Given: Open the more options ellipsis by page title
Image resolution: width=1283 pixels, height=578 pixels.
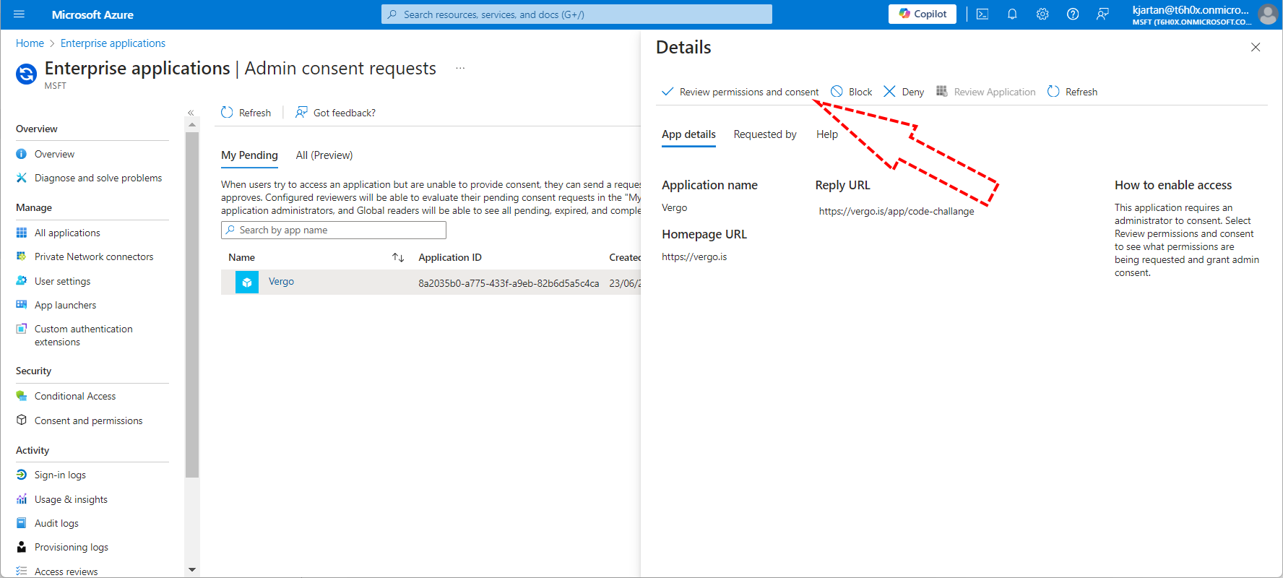Looking at the screenshot, I should [x=460, y=68].
